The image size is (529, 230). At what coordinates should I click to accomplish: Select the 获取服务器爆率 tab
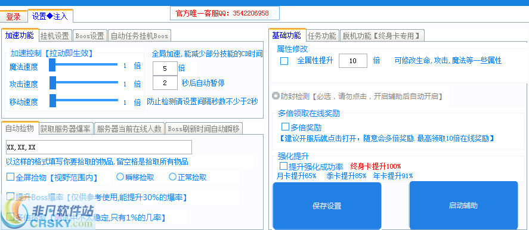coord(66,129)
